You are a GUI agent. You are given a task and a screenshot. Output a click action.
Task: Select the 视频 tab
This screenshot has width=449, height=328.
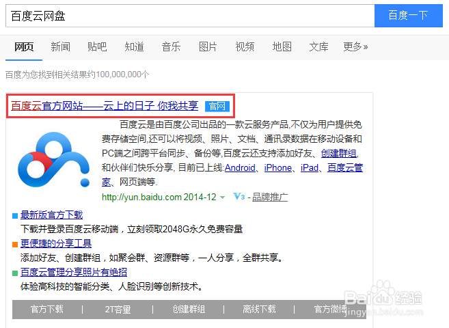click(x=245, y=46)
